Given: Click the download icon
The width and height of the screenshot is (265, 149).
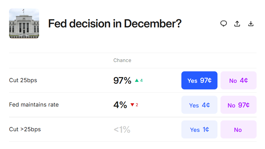Looking at the screenshot, I should click(x=251, y=23).
